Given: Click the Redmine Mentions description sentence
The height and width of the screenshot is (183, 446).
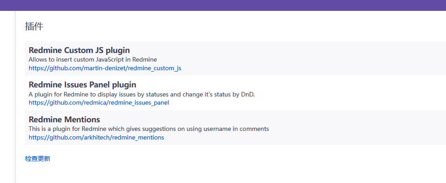Looking at the screenshot, I should coord(149,129).
